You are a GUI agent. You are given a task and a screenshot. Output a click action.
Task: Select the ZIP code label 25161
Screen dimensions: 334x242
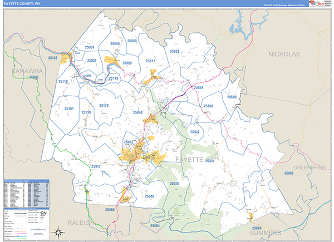pos(69,109)
